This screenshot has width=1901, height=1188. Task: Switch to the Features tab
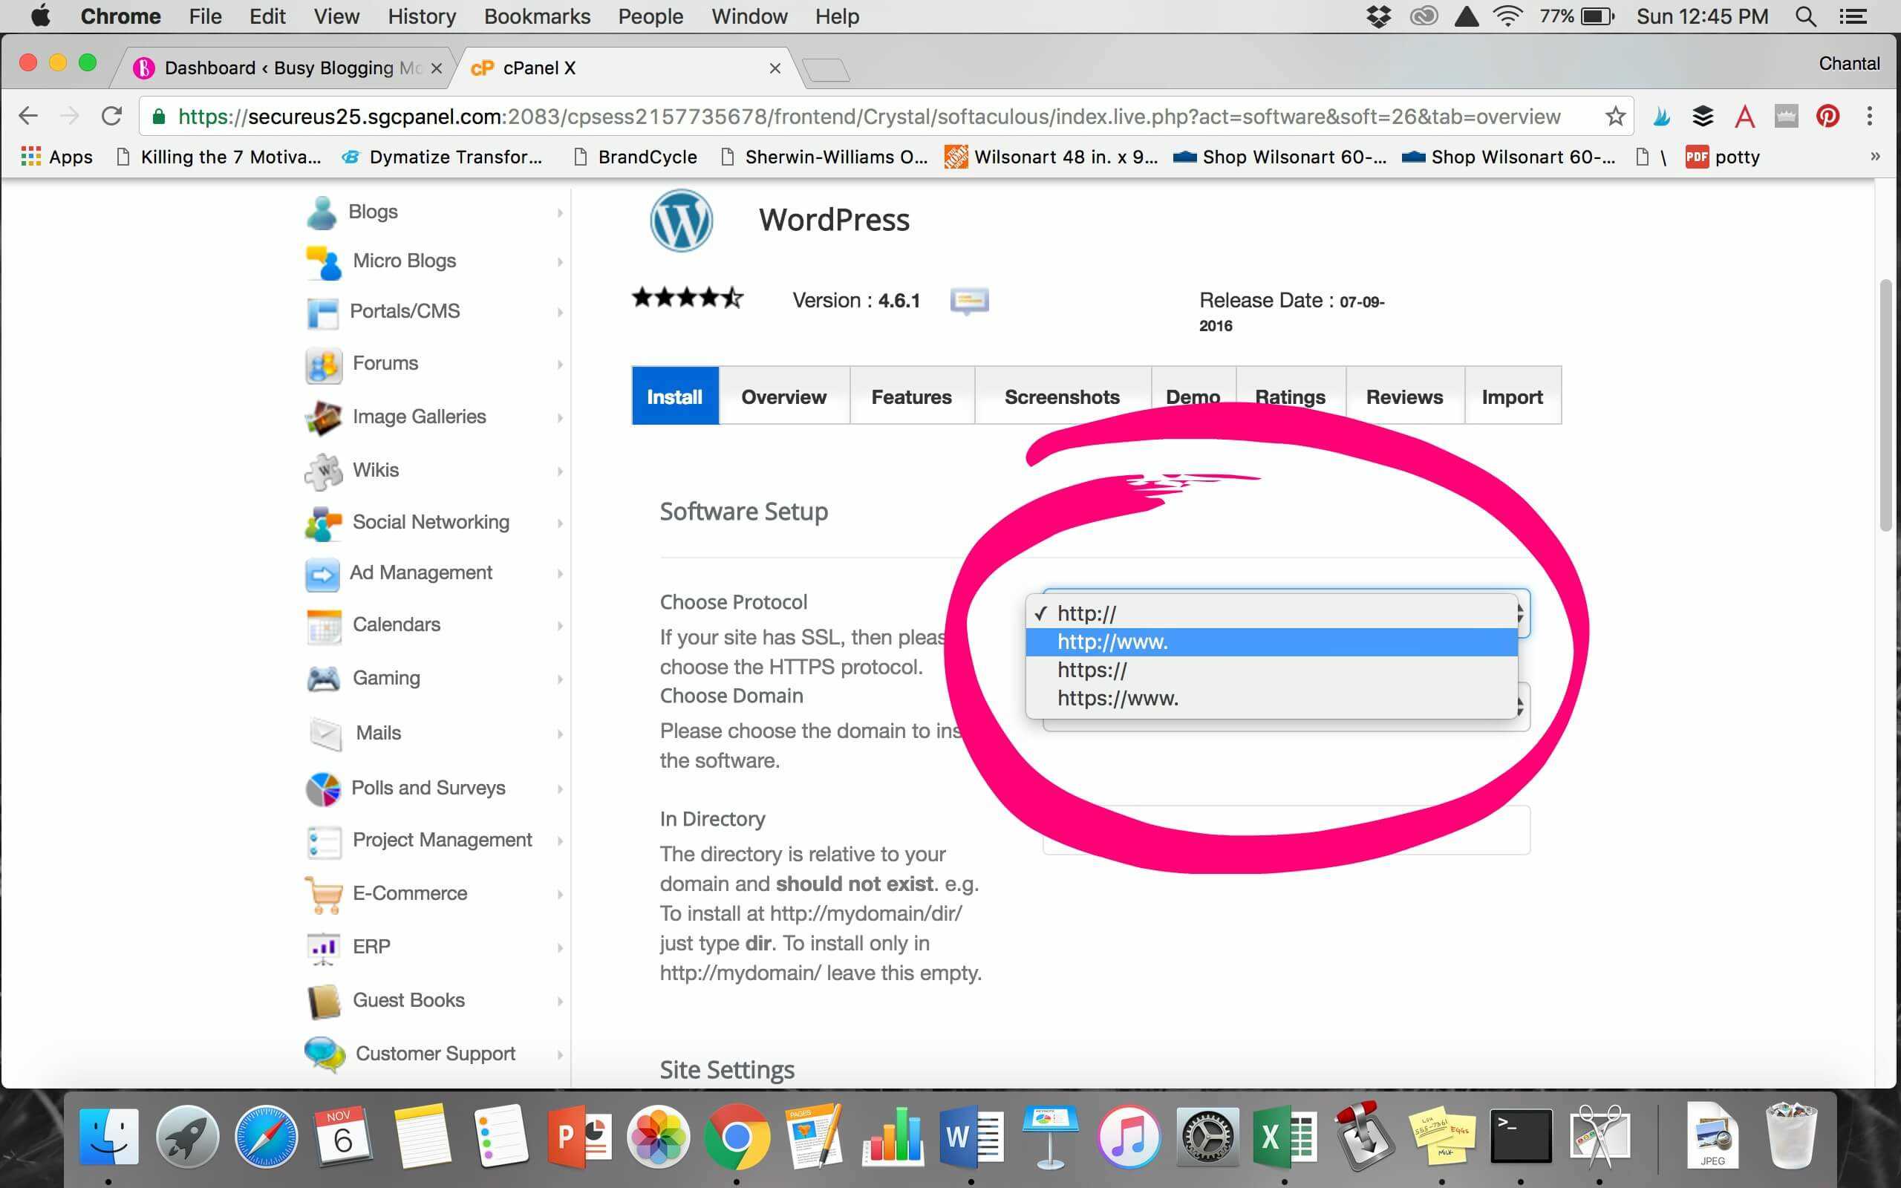[x=911, y=396]
